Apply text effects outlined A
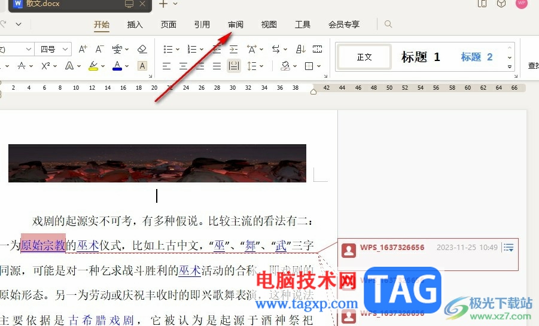 [69, 66]
